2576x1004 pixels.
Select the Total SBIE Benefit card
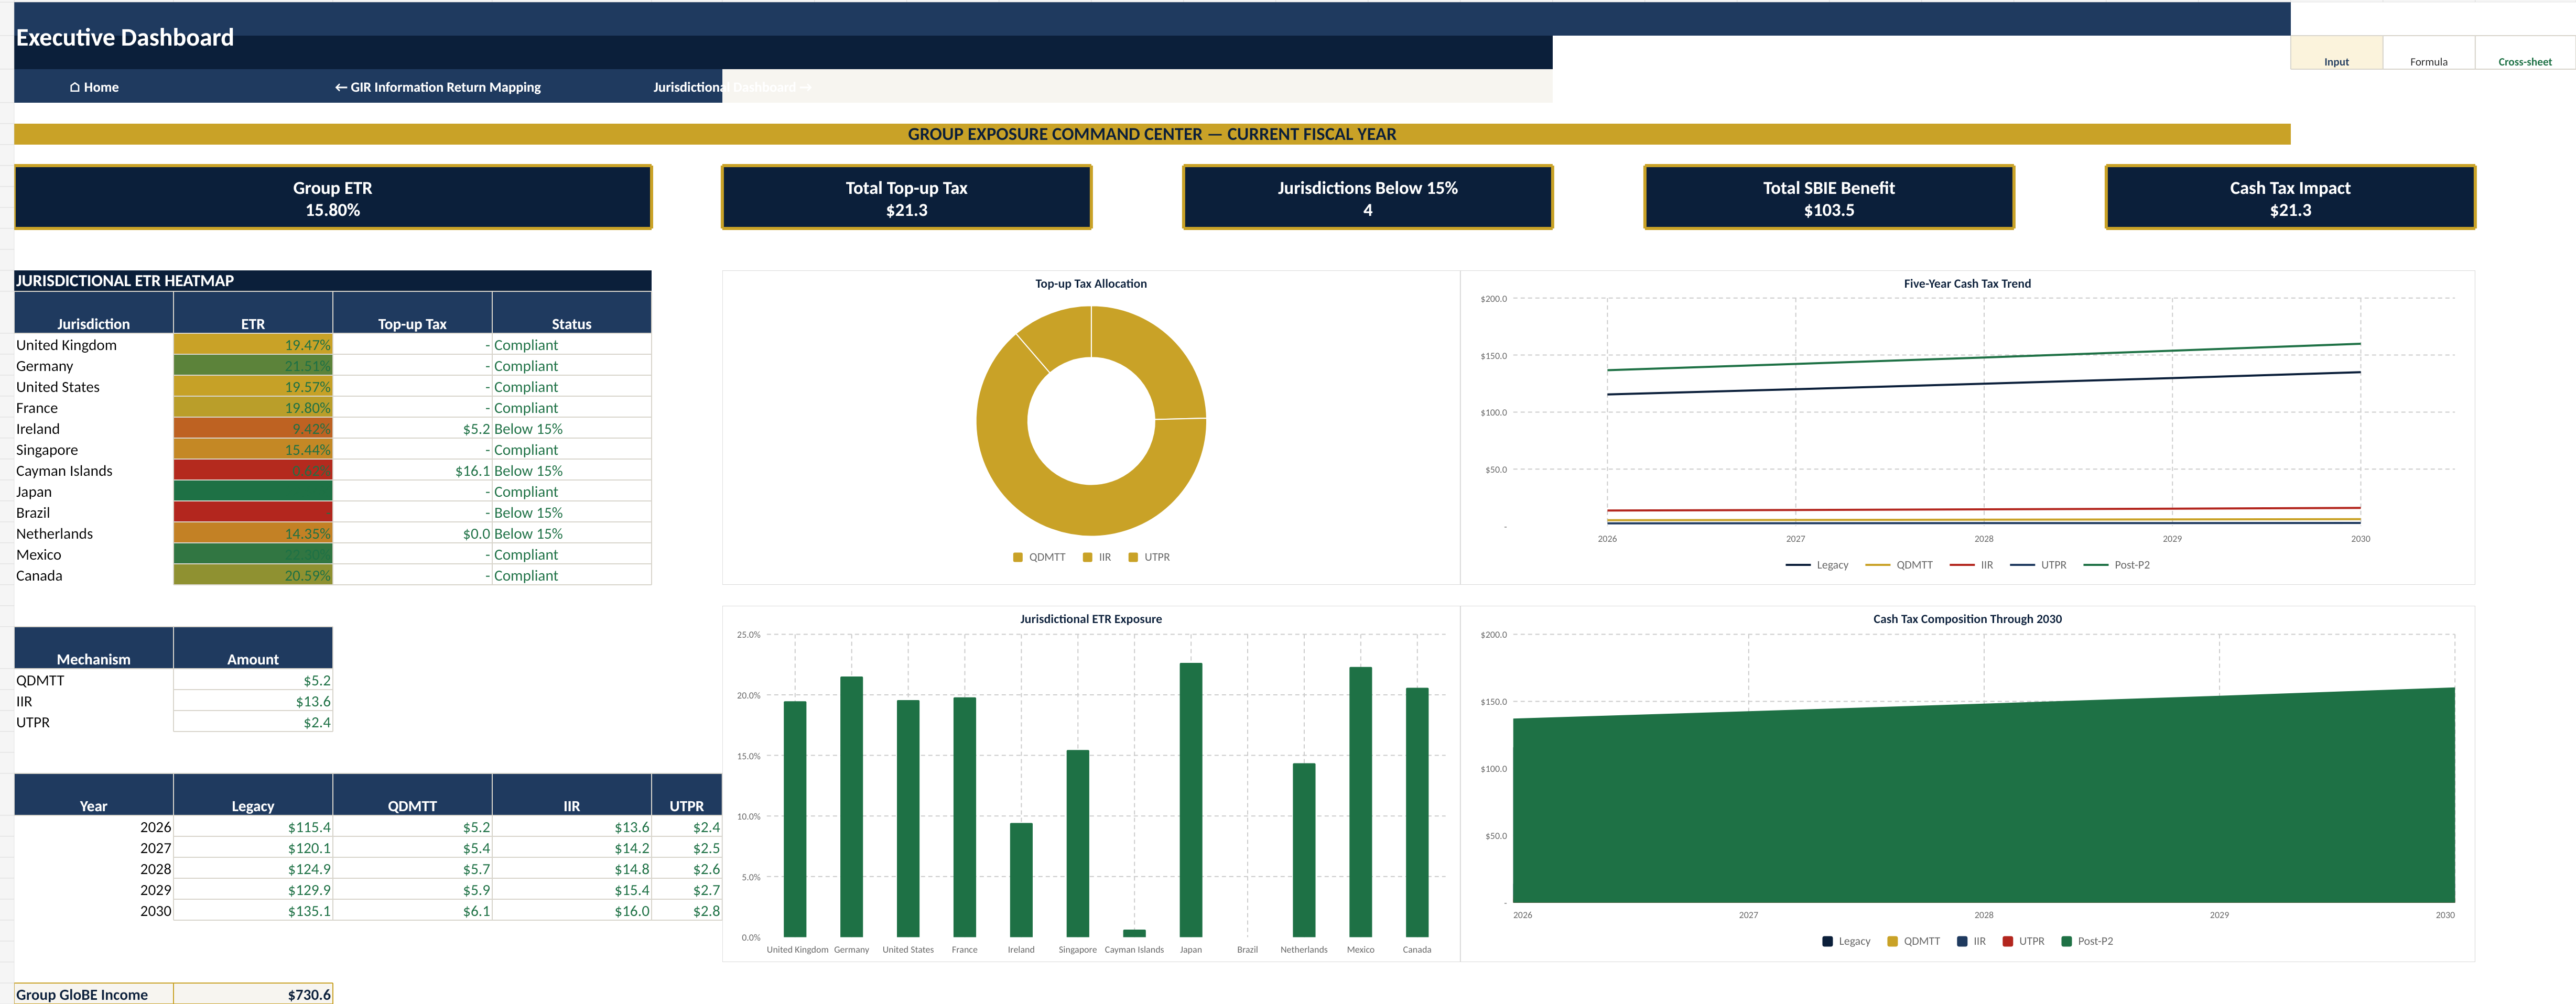click(x=1828, y=198)
